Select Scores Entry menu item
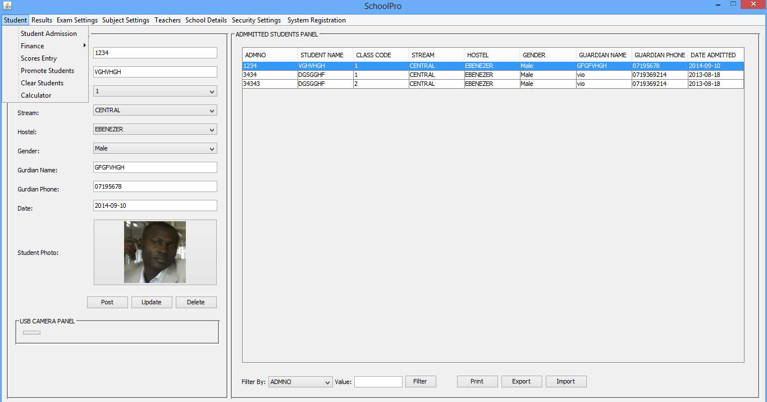The image size is (767, 402). [x=45, y=58]
